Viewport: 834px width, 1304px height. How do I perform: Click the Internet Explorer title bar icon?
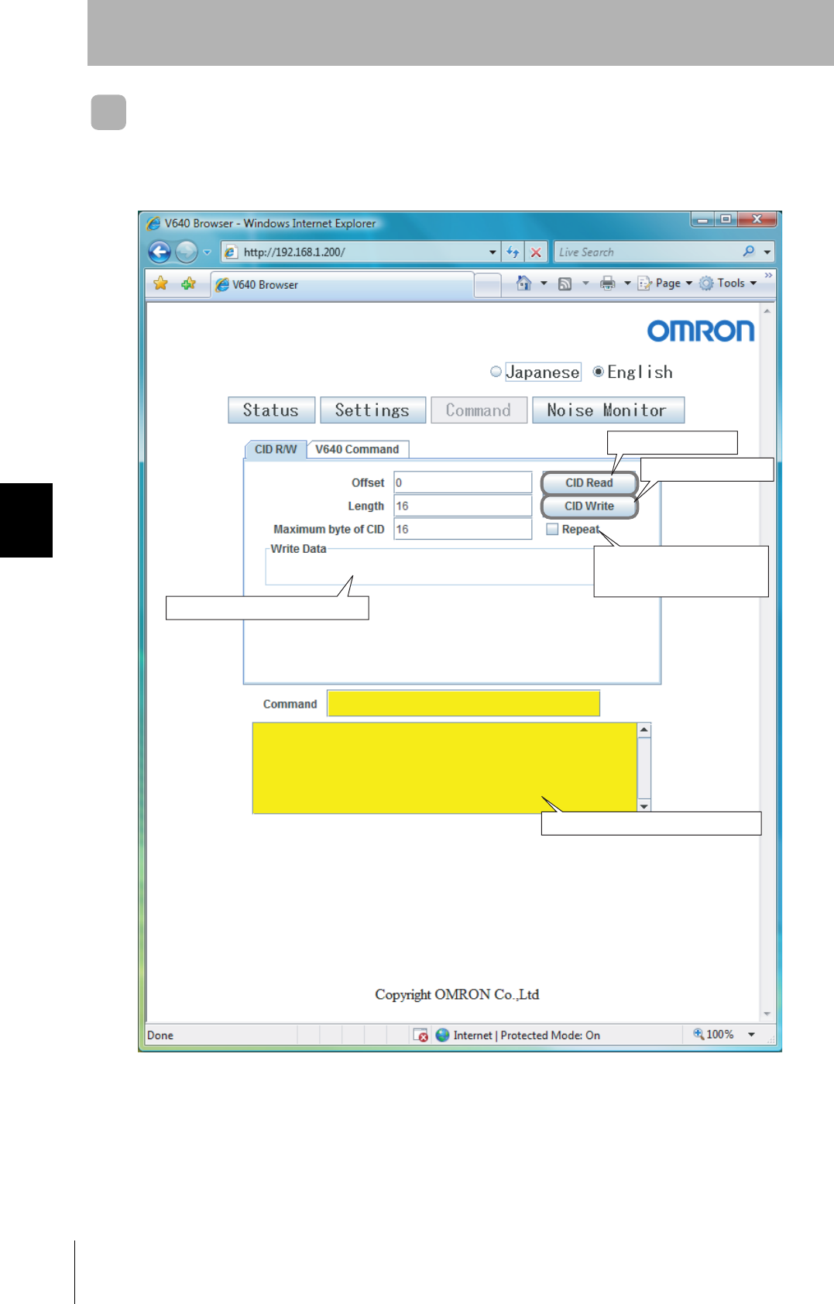pyautogui.click(x=153, y=223)
